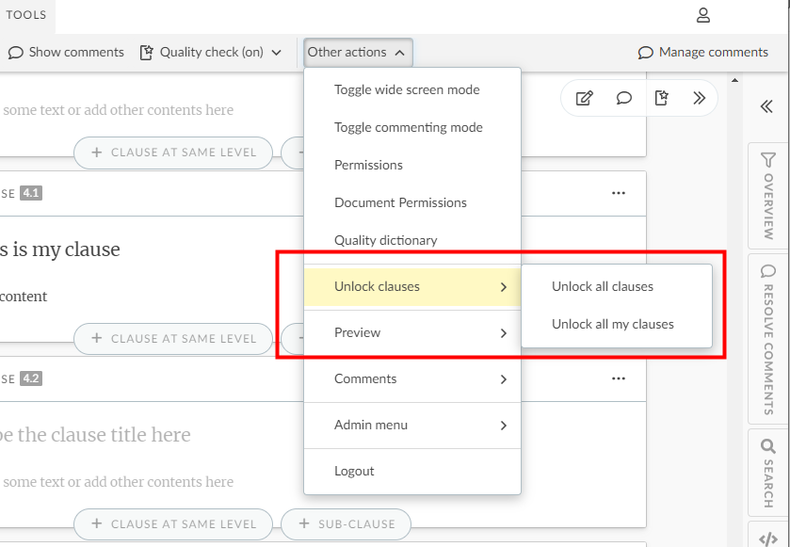Open more options for clause 4.2
Viewport: 790px width, 547px height.
[619, 378]
